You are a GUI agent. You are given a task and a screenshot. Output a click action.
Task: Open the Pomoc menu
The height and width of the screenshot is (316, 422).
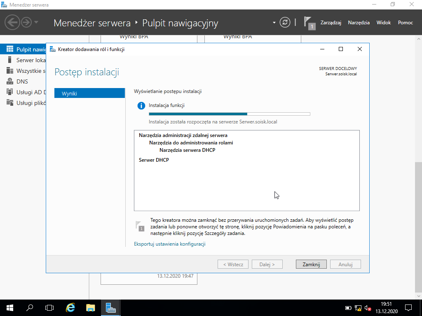point(406,23)
